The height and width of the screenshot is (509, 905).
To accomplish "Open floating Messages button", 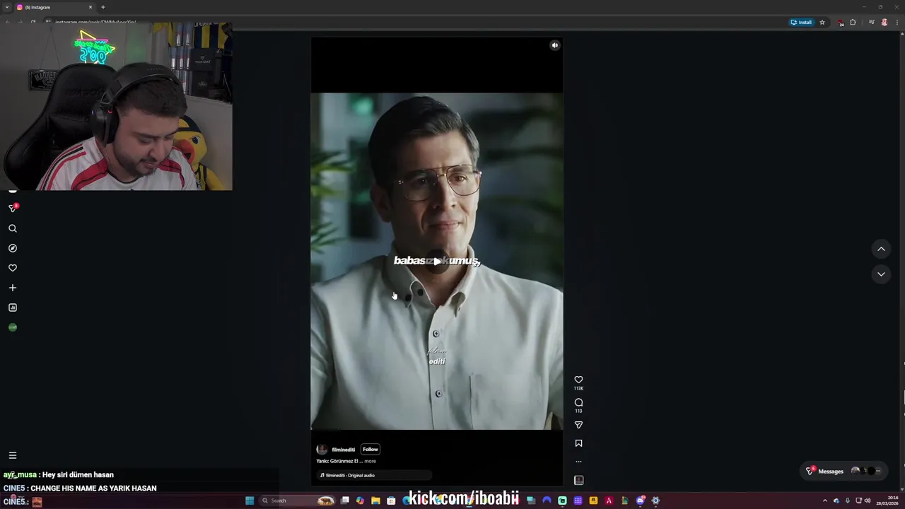I will tap(845, 471).
